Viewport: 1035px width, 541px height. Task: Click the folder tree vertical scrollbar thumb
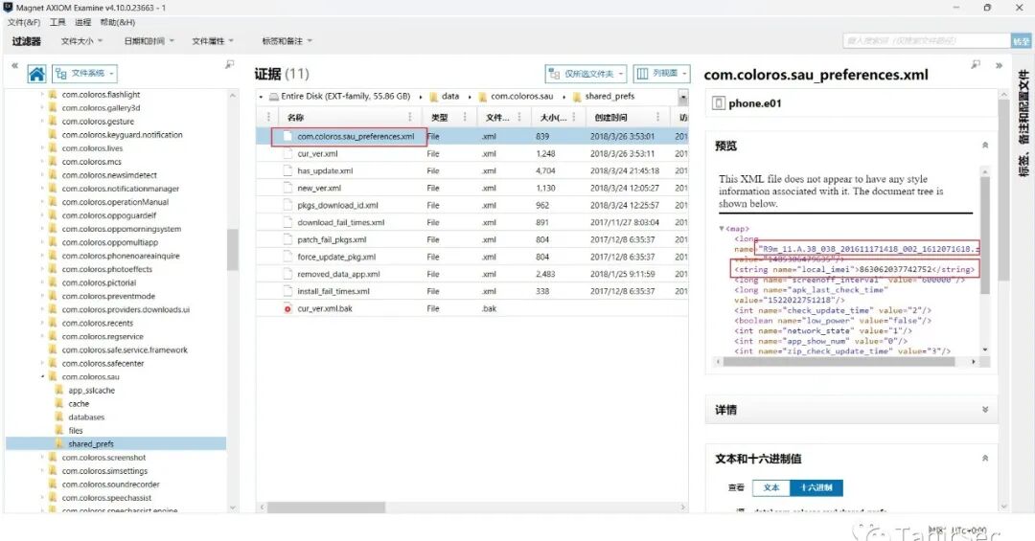[x=232, y=249]
